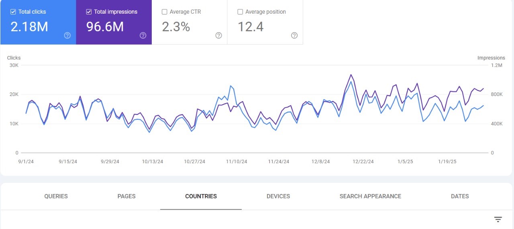
Task: Go to the Devices tab
Action: [278, 196]
